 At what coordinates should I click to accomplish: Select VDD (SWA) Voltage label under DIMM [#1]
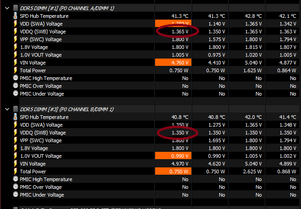(41, 24)
